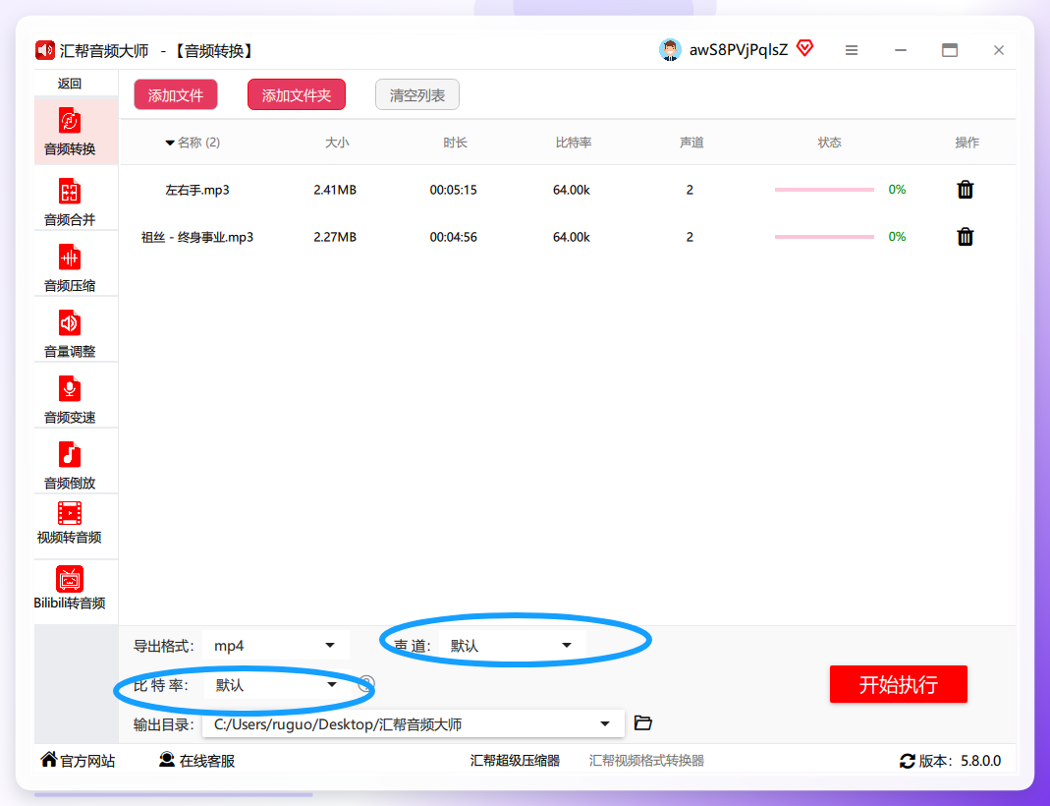Click the 添加文件夹 button
Image resolution: width=1050 pixels, height=806 pixels.
pos(297,95)
